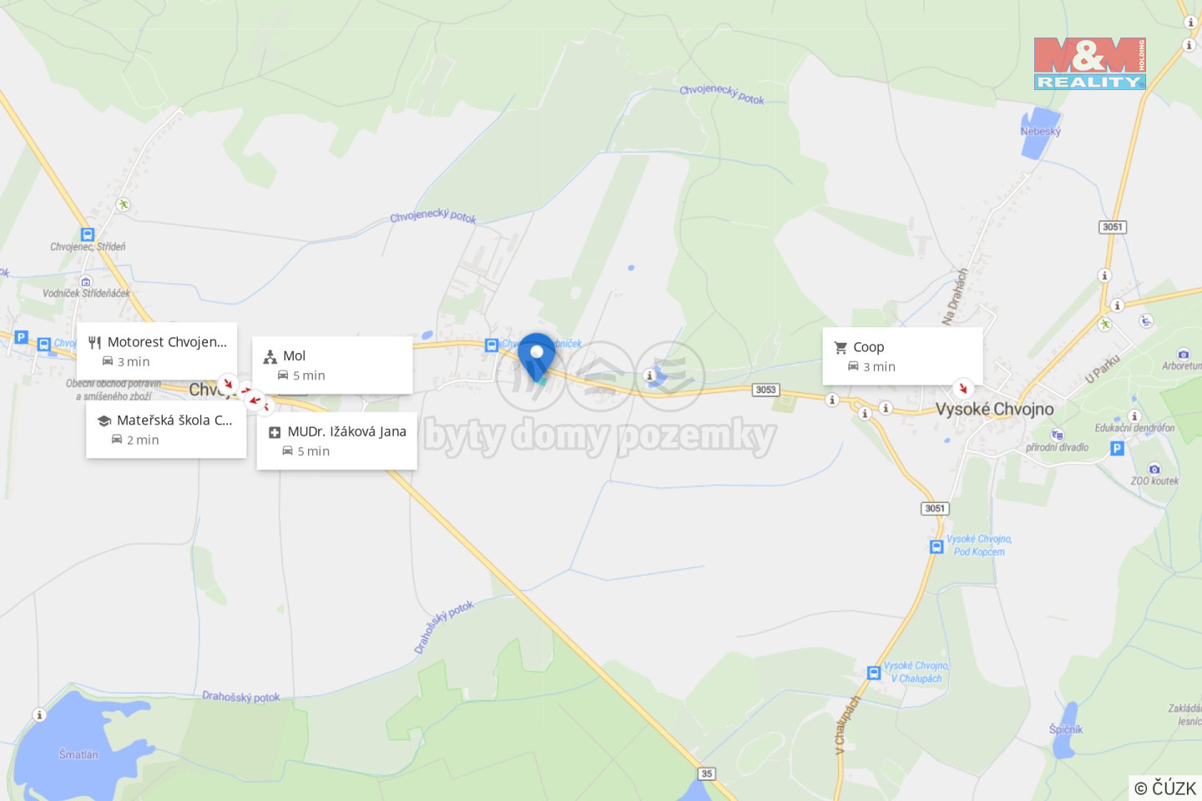Click the Arboretum camera icon
1202x801 pixels.
coord(1183,355)
